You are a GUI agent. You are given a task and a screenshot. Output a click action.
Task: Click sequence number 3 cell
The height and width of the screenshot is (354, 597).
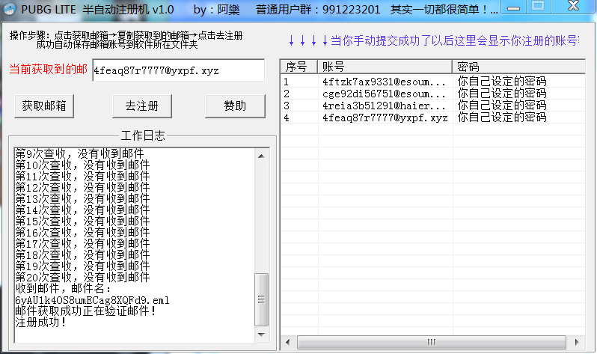[x=287, y=106]
